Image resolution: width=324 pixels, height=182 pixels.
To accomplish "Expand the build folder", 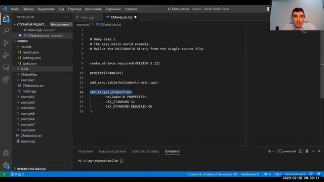I will tap(18, 69).
